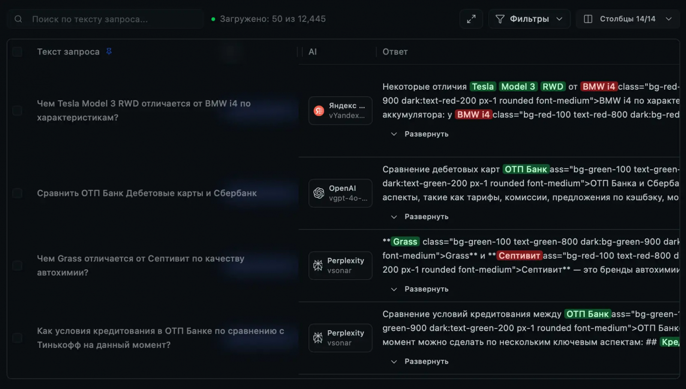Click the fullscreen expand arrows icon
This screenshot has width=686, height=389.
click(x=471, y=19)
